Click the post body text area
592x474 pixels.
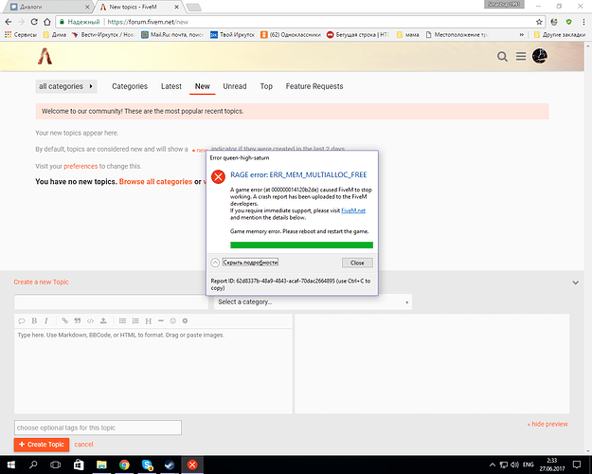click(153, 372)
